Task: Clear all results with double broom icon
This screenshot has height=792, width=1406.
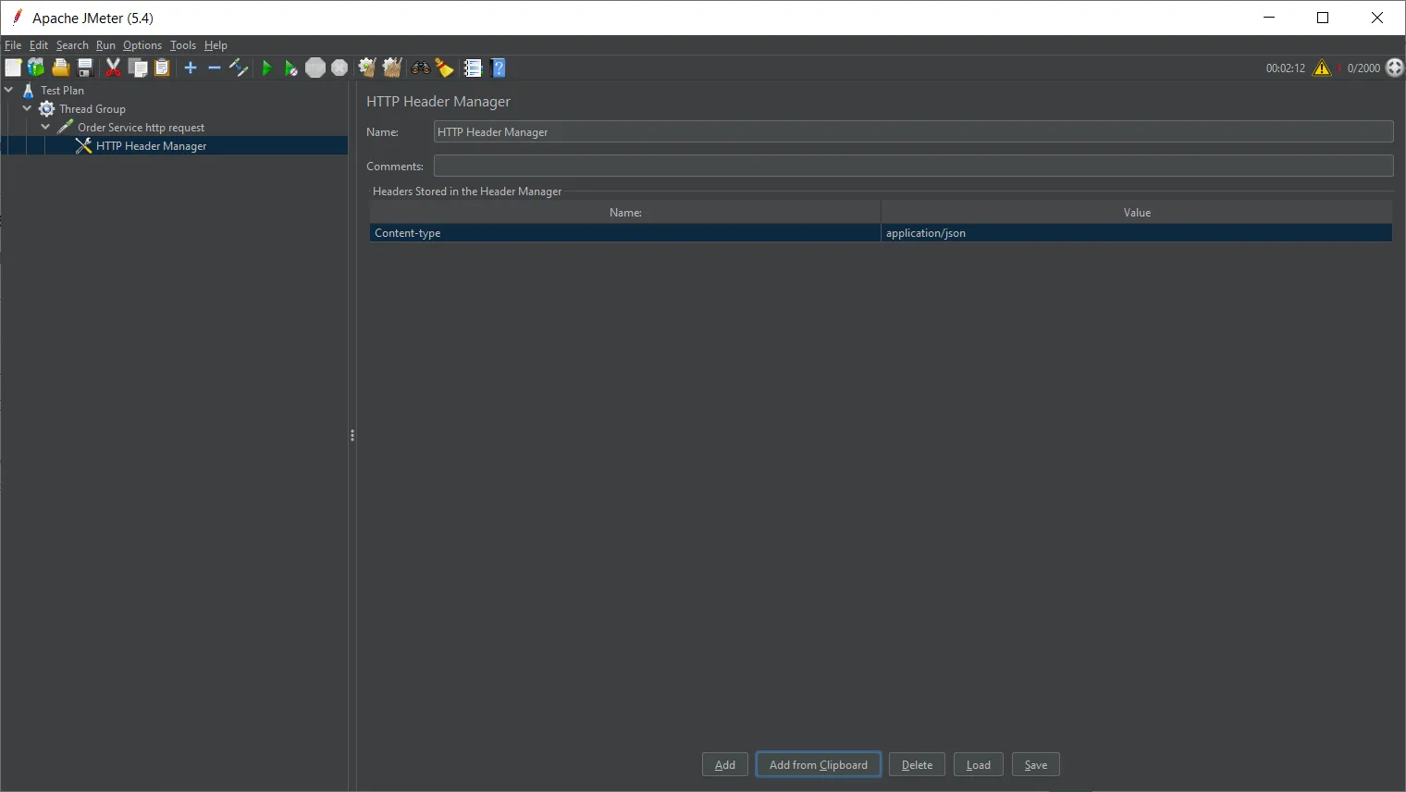Action: click(x=392, y=68)
